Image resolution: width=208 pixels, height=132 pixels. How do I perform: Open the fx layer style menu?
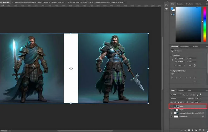pos(185,130)
